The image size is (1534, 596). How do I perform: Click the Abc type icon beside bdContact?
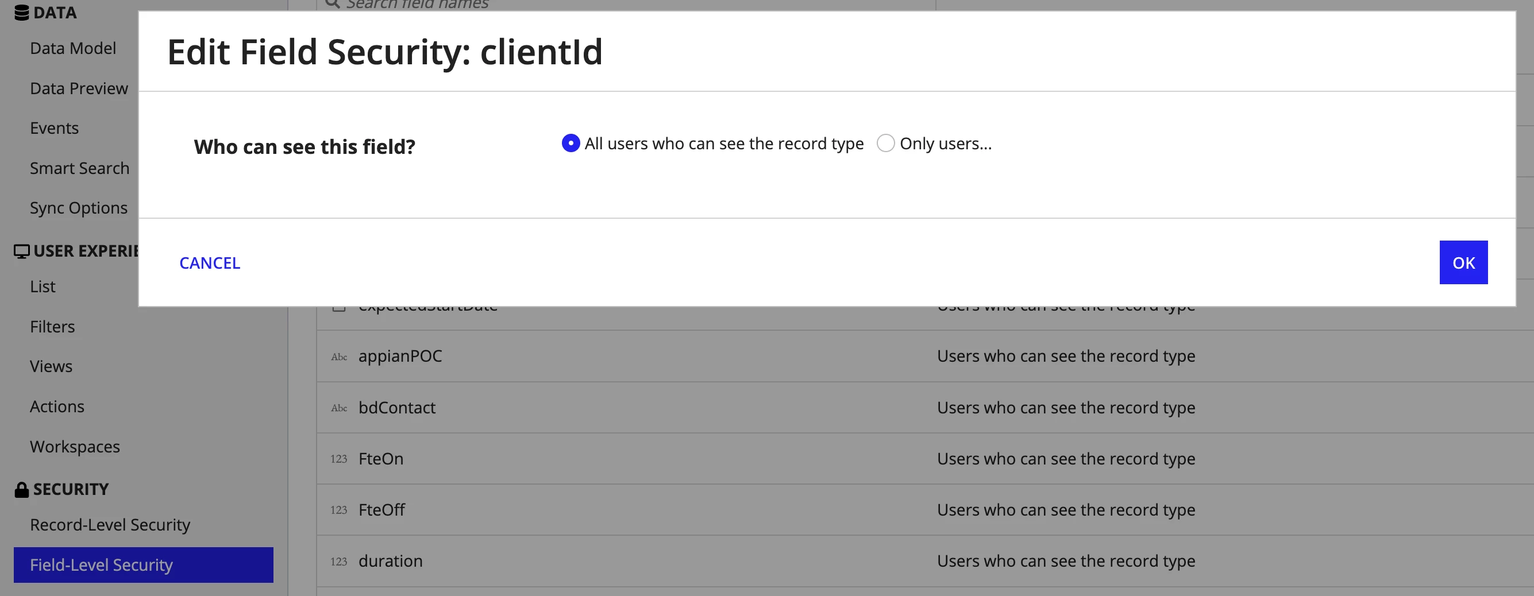coord(339,408)
